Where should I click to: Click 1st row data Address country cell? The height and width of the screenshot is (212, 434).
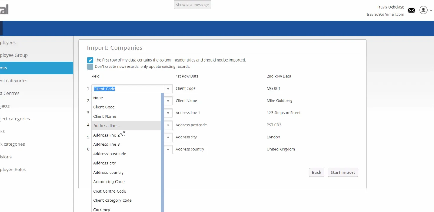[x=190, y=149]
